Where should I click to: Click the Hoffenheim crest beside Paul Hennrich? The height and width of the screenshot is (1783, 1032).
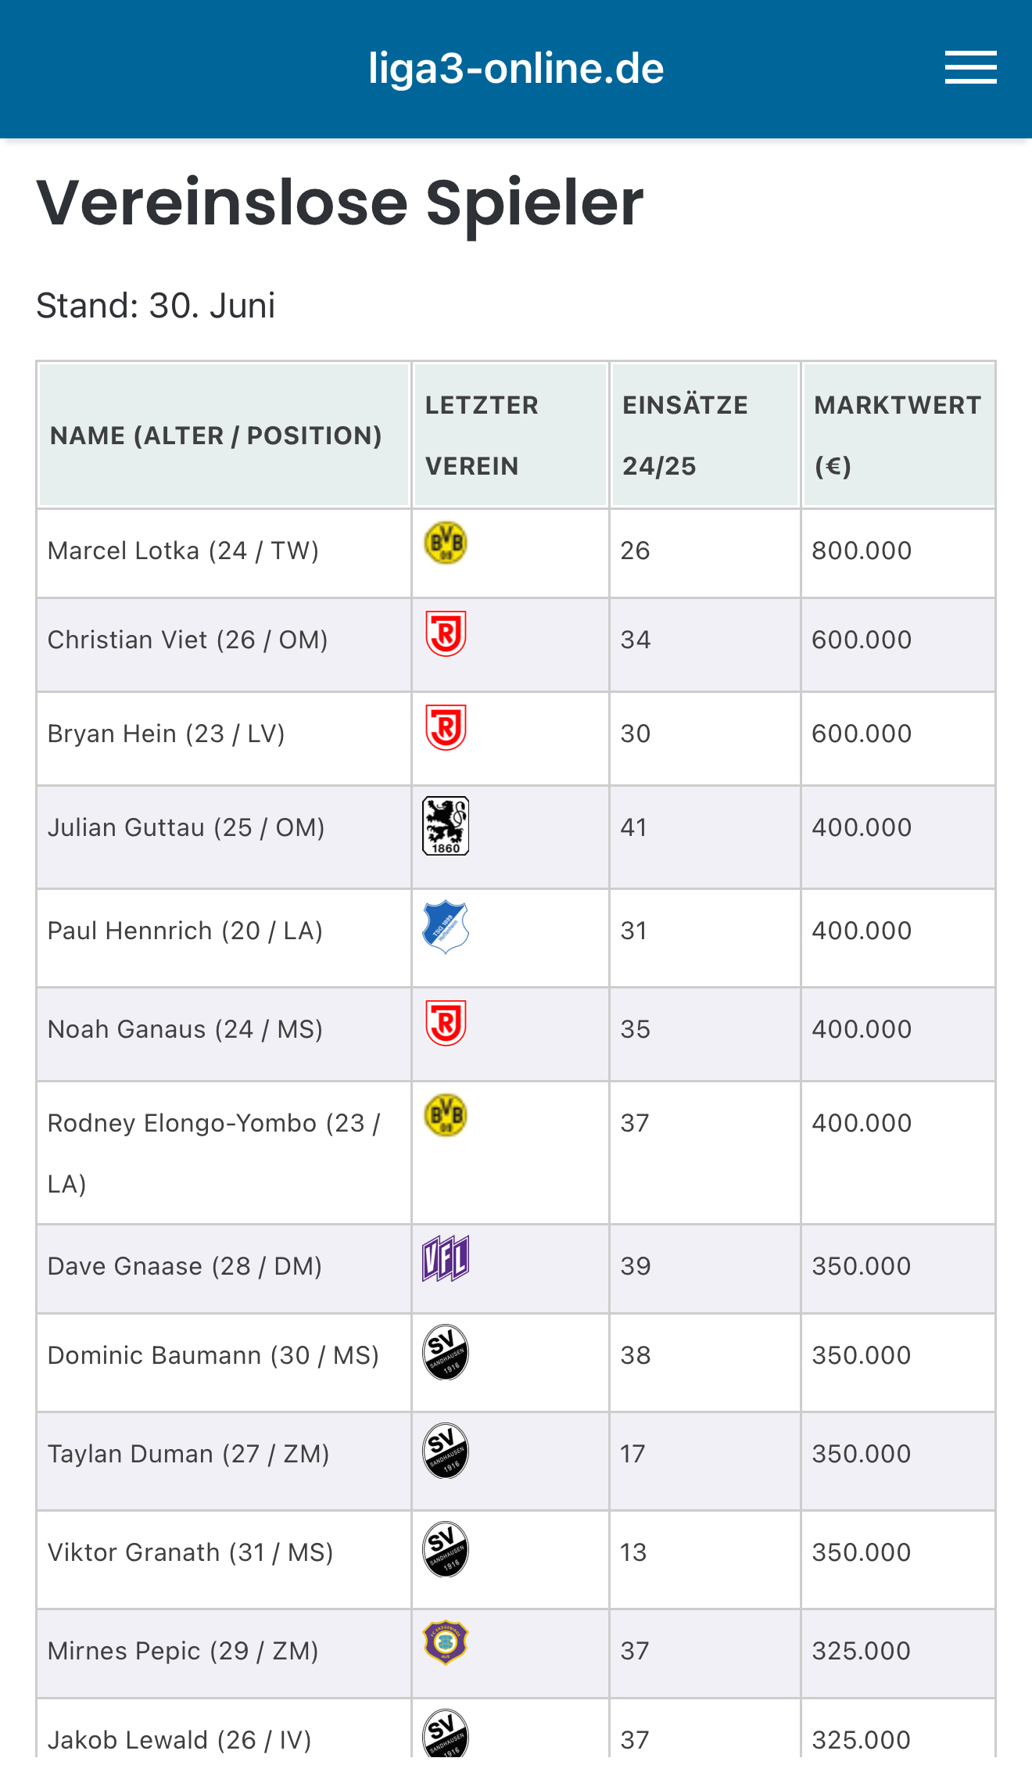click(446, 927)
